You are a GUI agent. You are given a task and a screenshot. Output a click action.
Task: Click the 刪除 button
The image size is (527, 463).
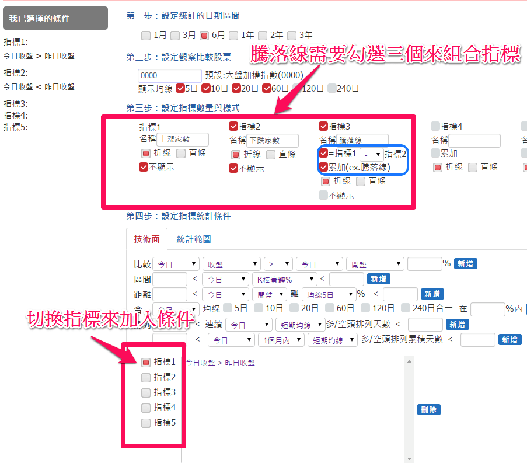428,409
